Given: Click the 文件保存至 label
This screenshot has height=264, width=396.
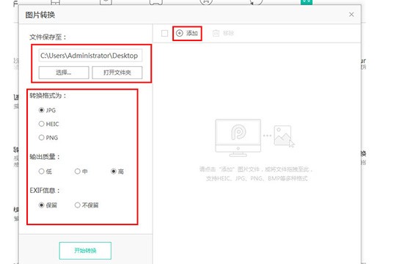Looking at the screenshot, I should [x=48, y=37].
